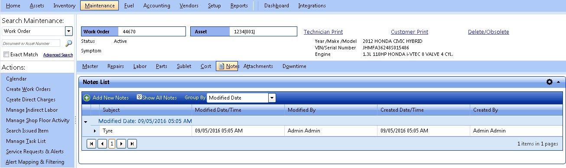Switch to the Attachments tab
This screenshot has width=566, height=168.
point(258,66)
